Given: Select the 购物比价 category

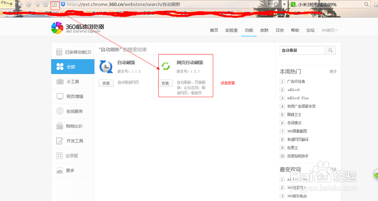Looking at the screenshot, I should click(x=73, y=126).
